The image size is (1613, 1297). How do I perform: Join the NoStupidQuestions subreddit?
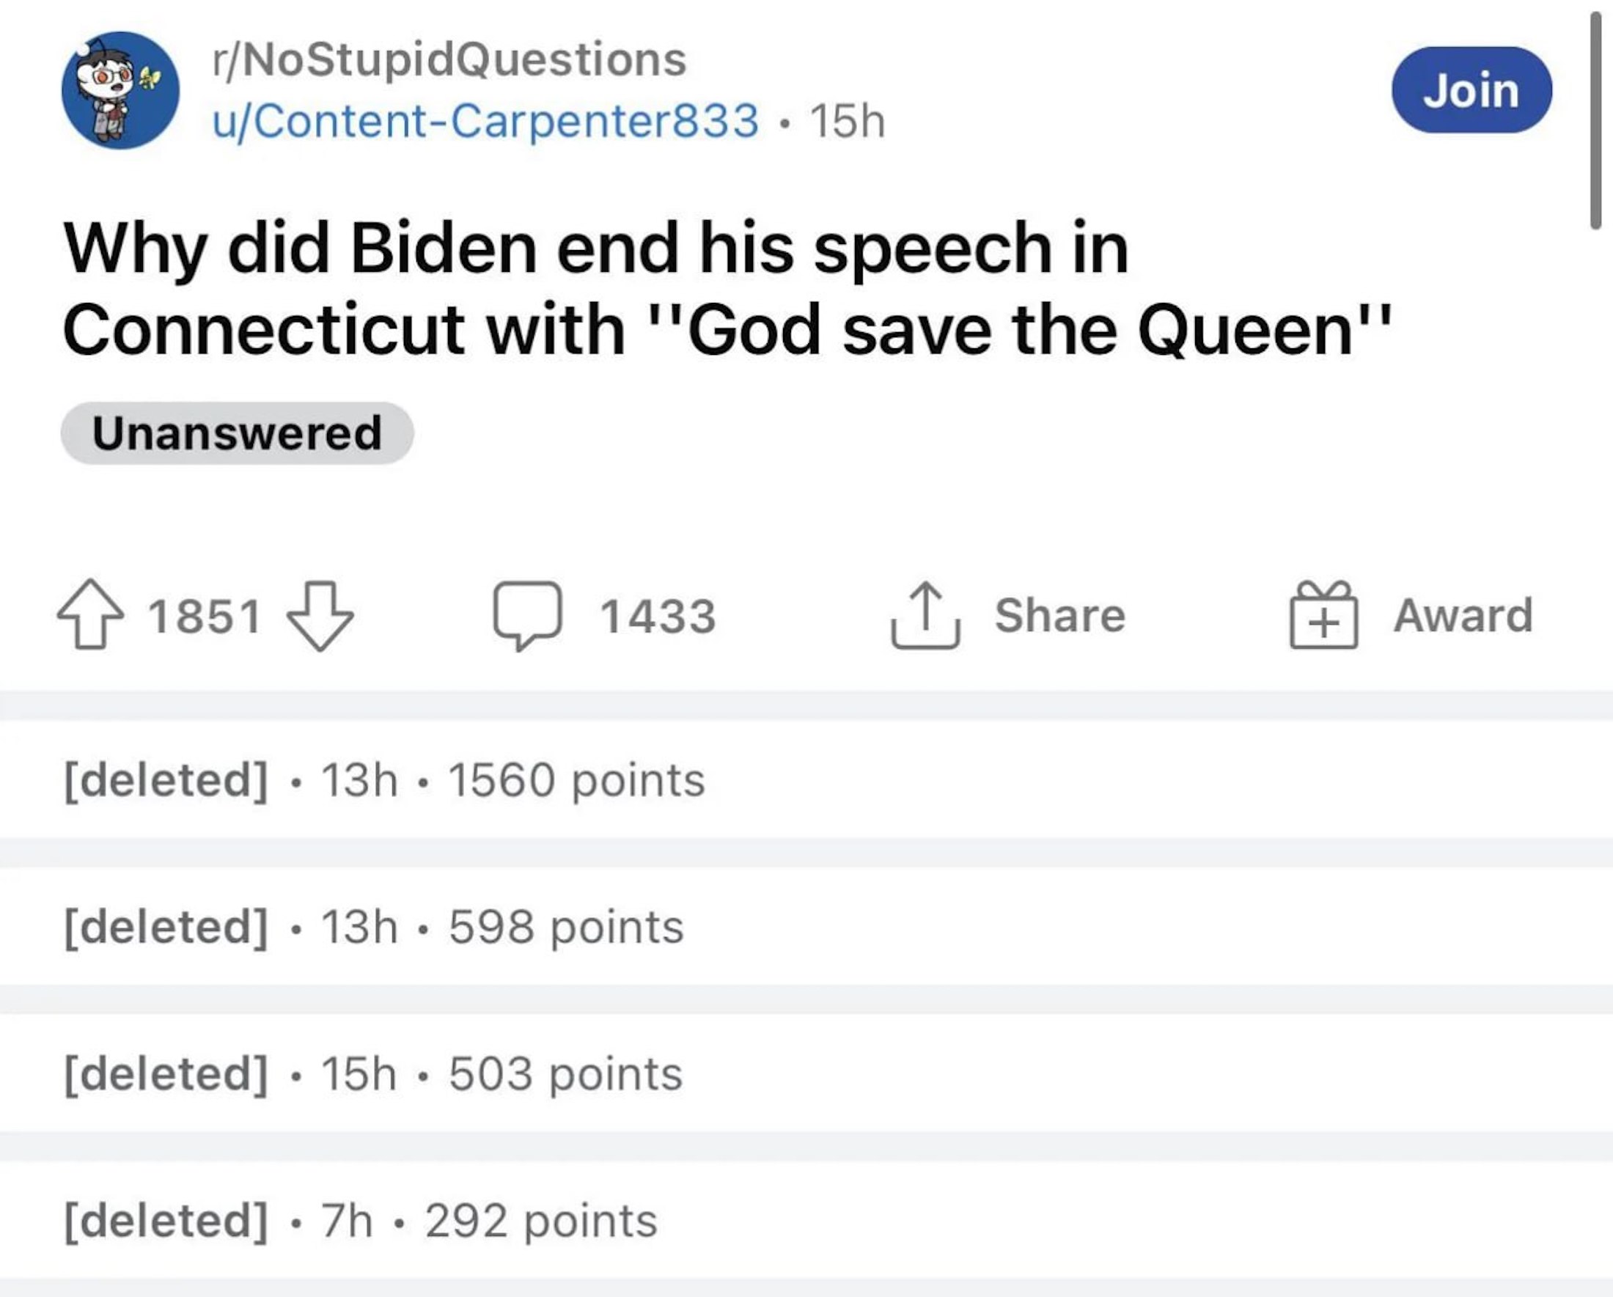1471,89
